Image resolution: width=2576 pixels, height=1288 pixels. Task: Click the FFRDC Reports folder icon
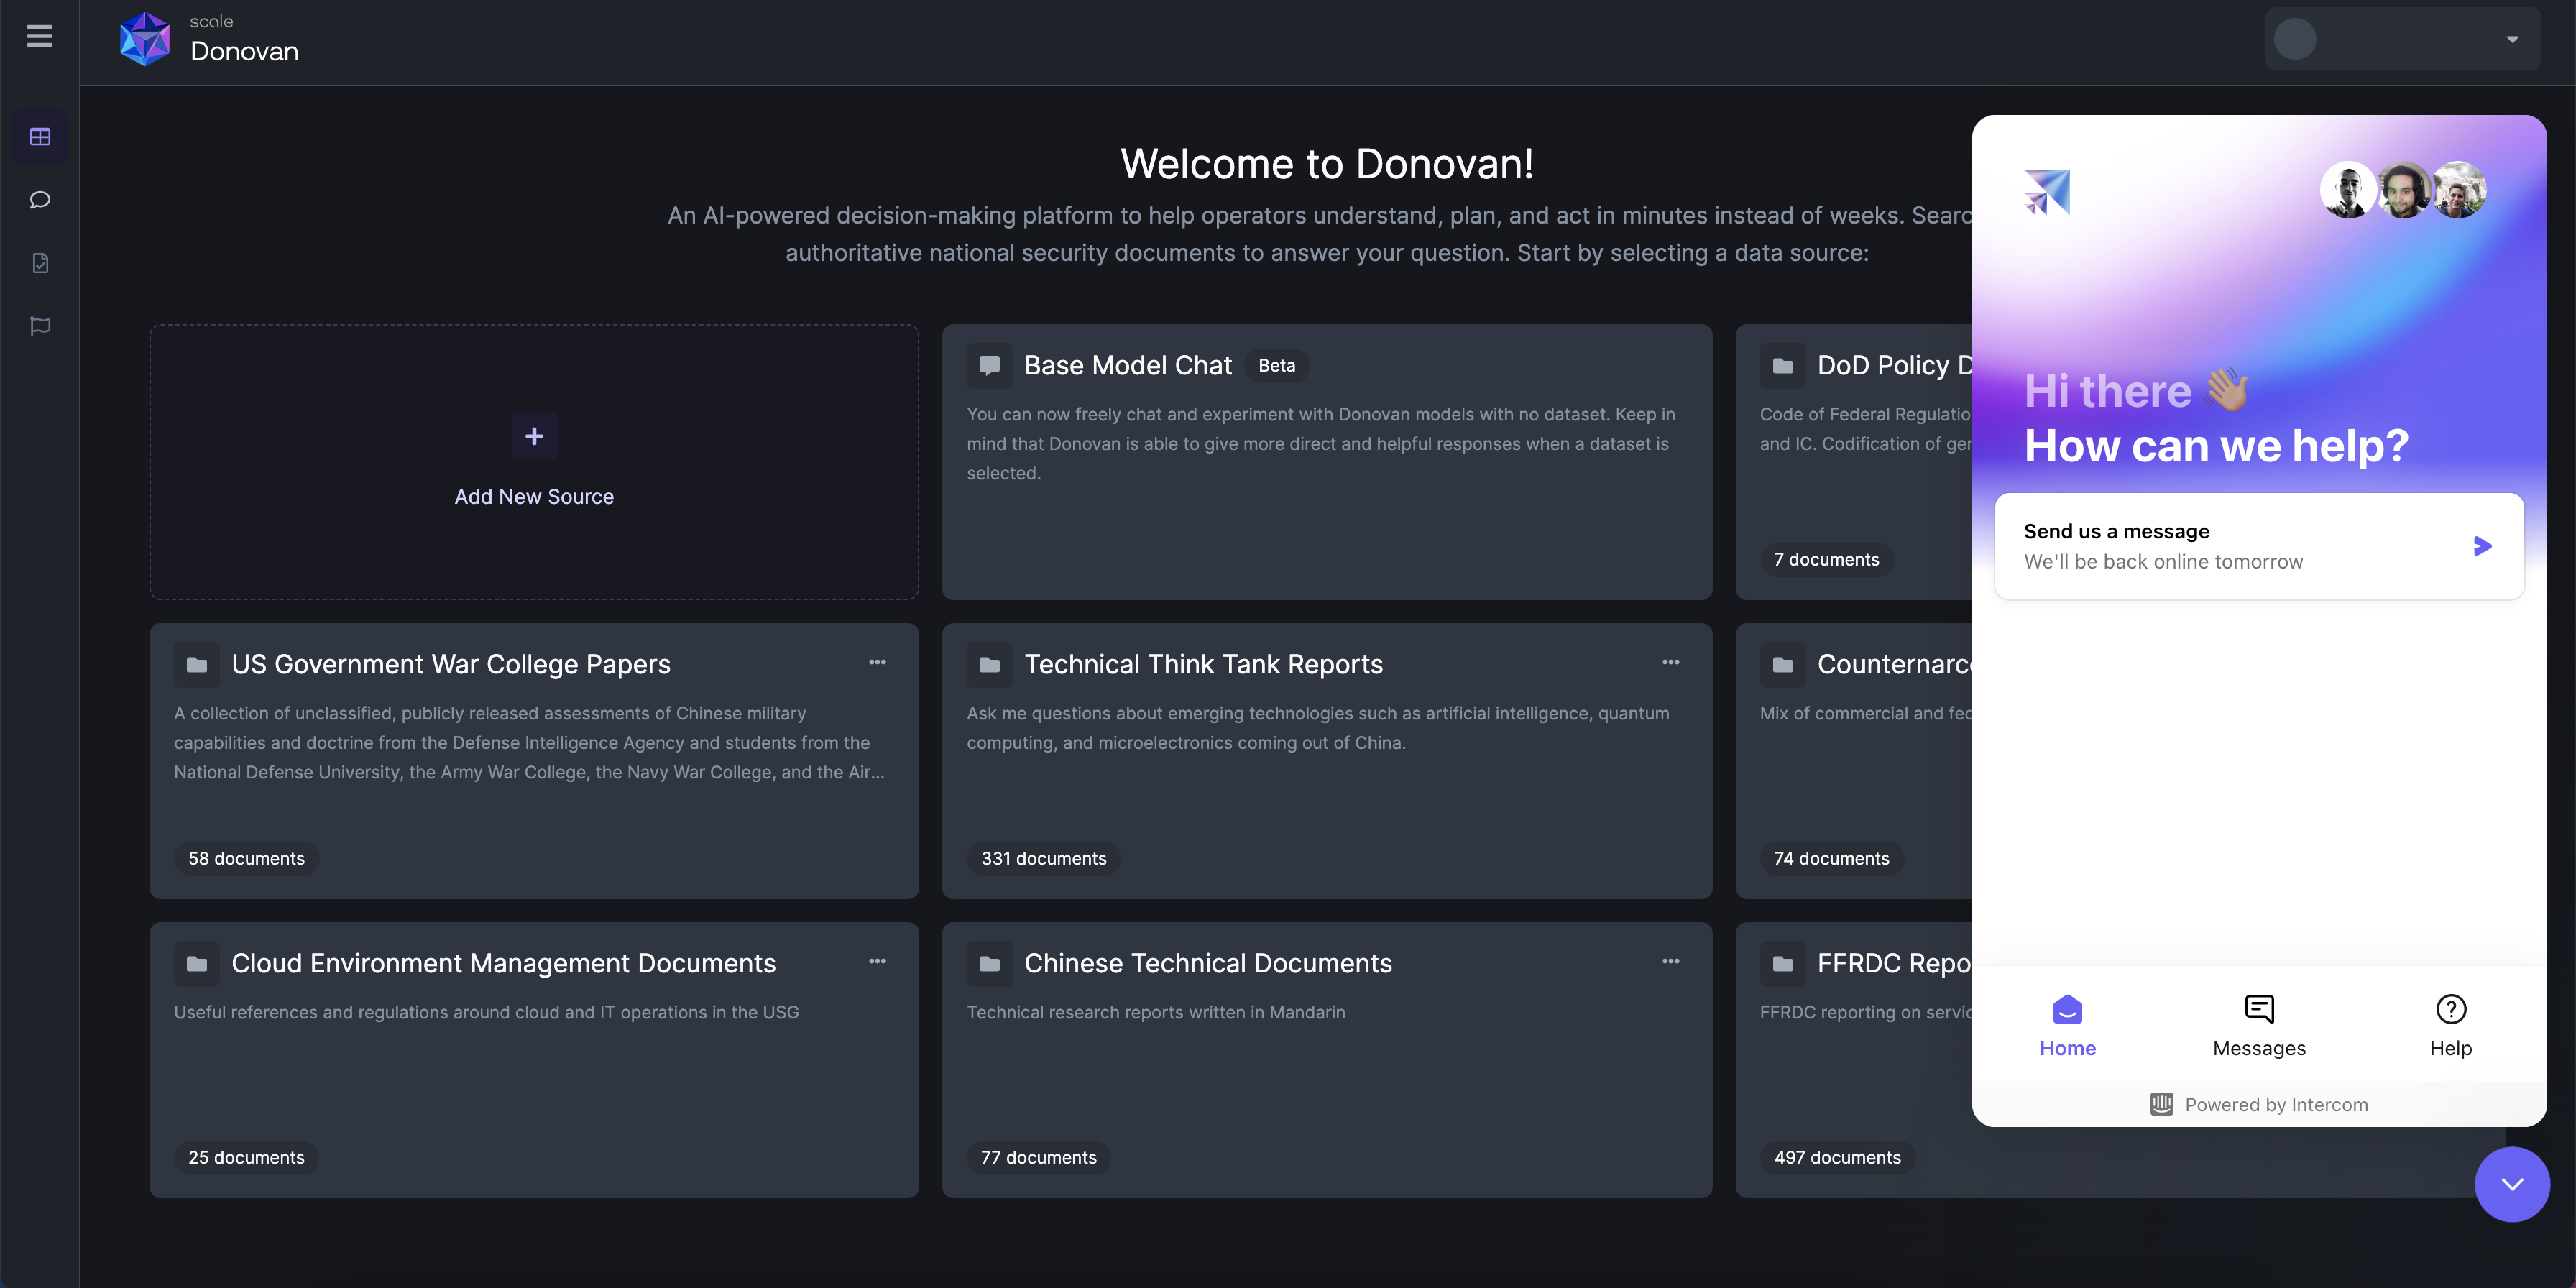1782,963
